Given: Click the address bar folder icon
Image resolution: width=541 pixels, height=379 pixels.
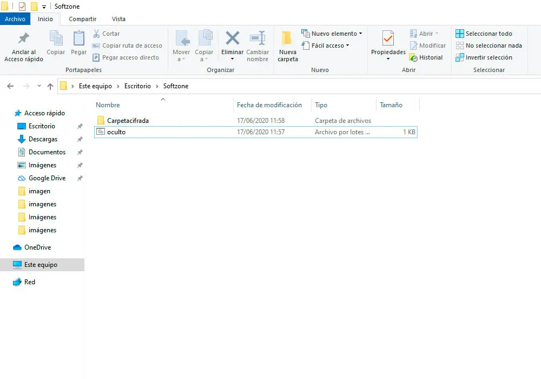Looking at the screenshot, I should point(63,86).
